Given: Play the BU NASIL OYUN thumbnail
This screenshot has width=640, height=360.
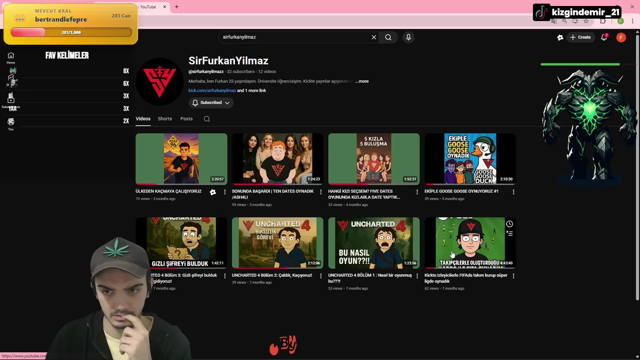Looking at the screenshot, I should (x=374, y=242).
